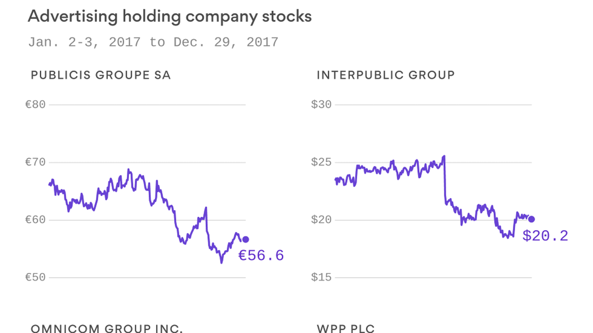Image resolution: width=593 pixels, height=333 pixels.
Task: Click the €70 axis label
Action: coord(35,162)
